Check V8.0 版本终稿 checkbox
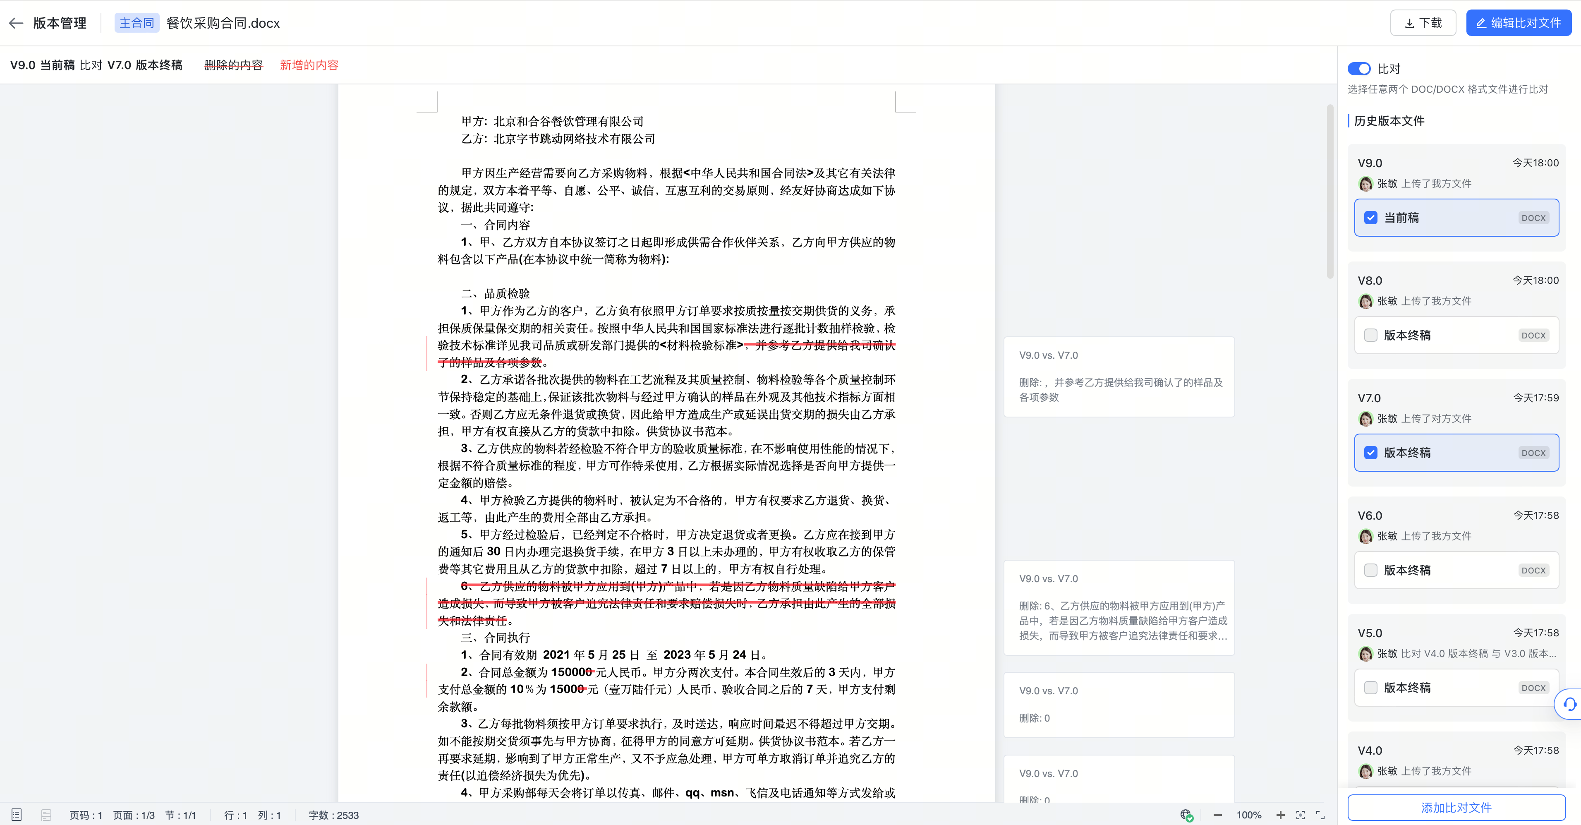This screenshot has height=825, width=1581. pyautogui.click(x=1370, y=335)
